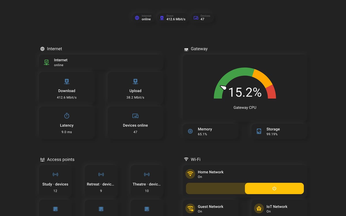Open the Down 412.6 Mbit/s chip
The width and height of the screenshot is (346, 216).
(173, 18)
